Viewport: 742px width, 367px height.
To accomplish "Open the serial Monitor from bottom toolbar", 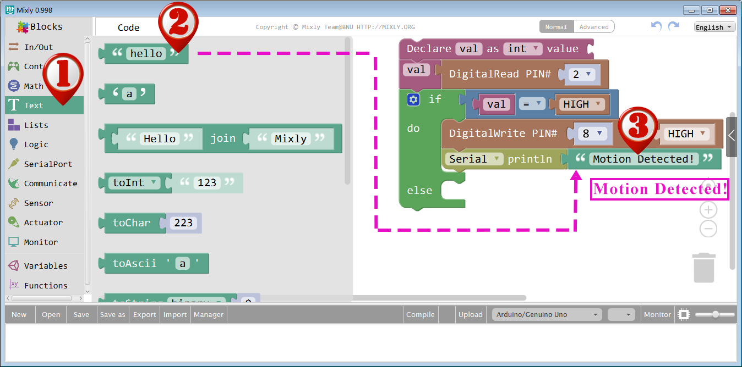I will (x=658, y=315).
